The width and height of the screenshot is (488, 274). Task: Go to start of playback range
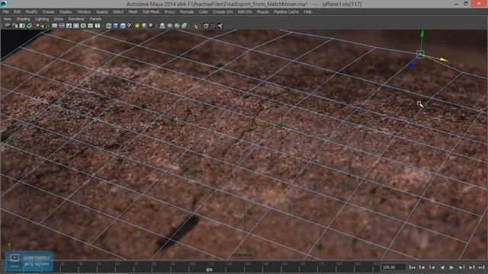tap(412, 267)
